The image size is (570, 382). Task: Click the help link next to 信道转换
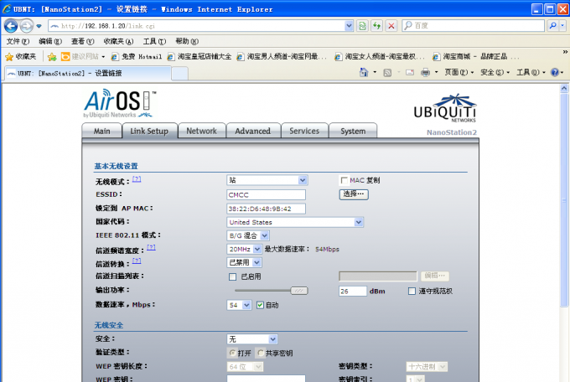click(x=137, y=261)
